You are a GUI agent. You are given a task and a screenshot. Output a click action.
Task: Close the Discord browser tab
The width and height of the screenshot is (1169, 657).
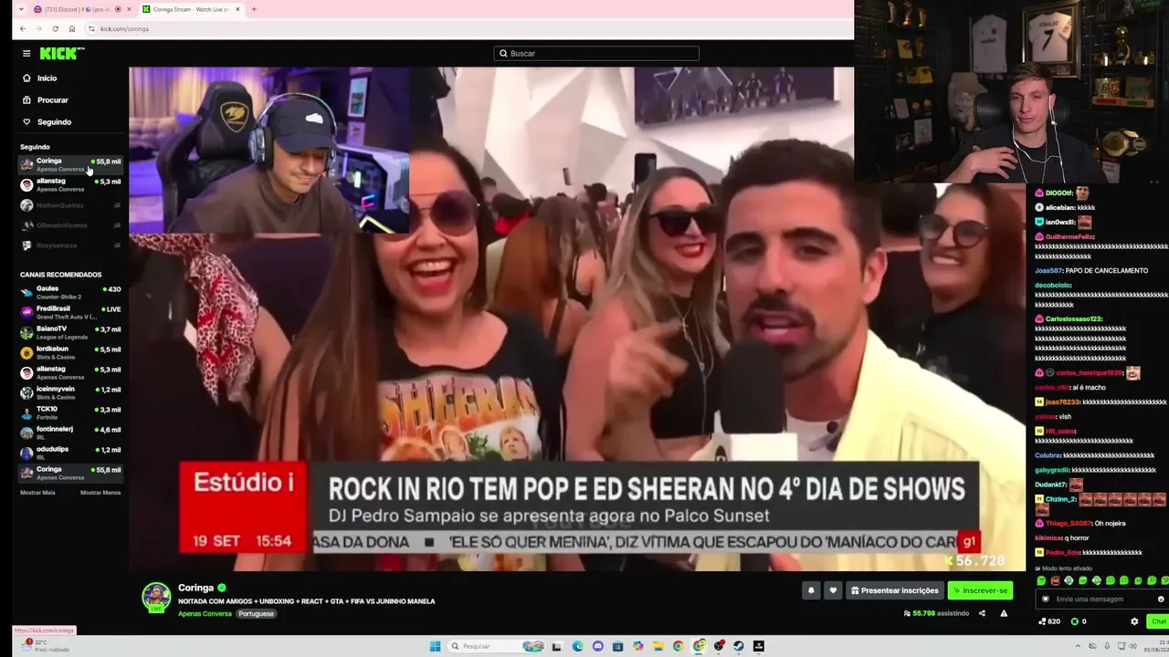129,9
